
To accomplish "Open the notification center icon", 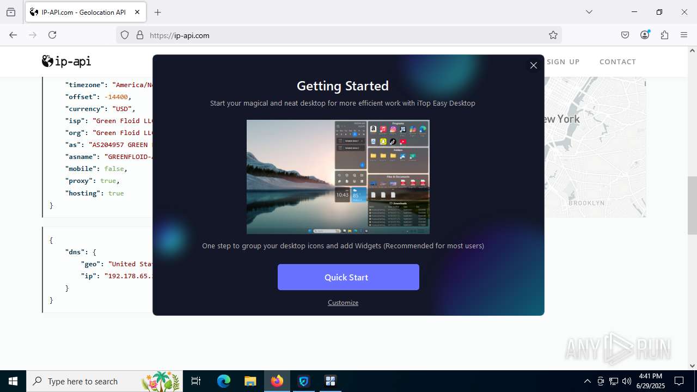I will 679,381.
